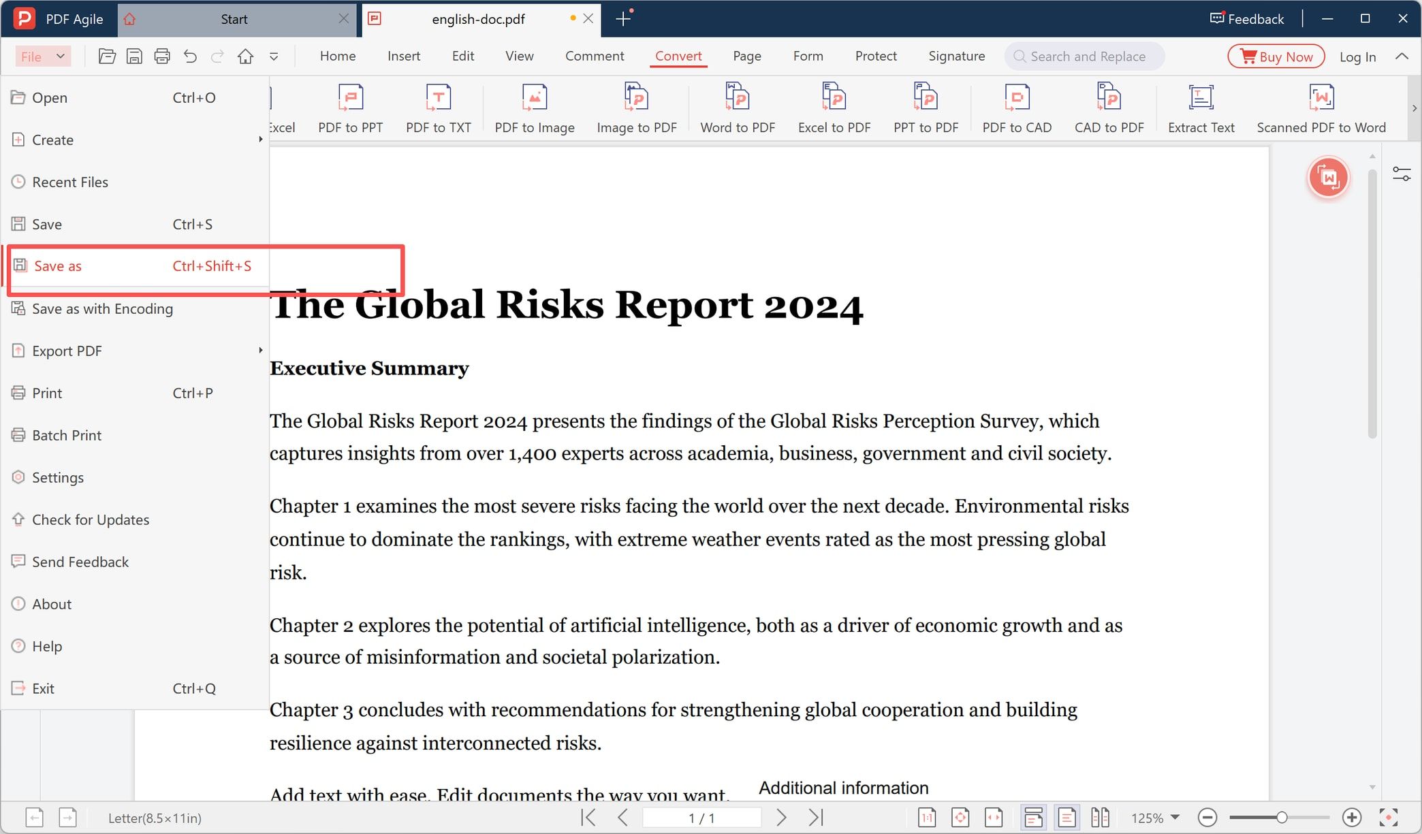Open the customize quick access toolbar dropdown
Screen dimensions: 1422x834
point(274,57)
